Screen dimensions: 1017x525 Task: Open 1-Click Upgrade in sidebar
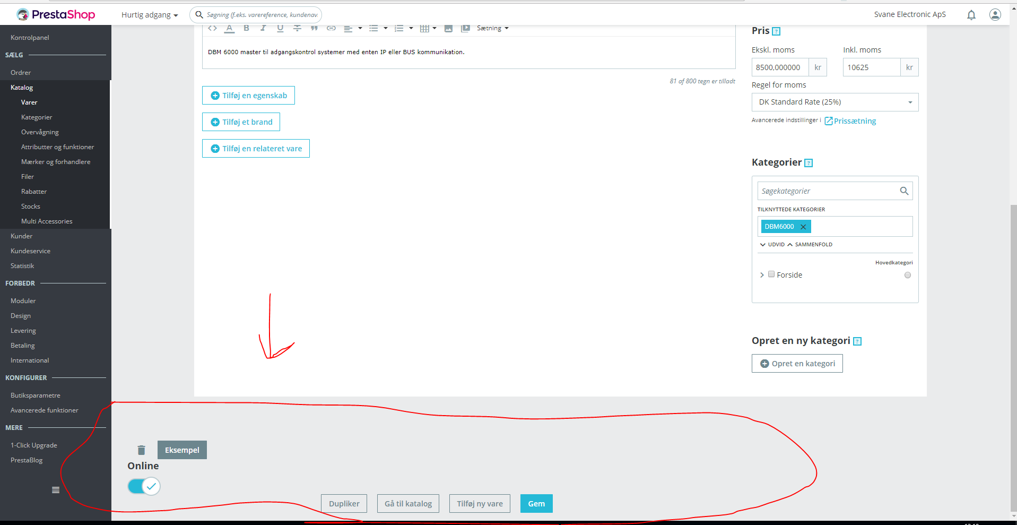click(x=34, y=445)
